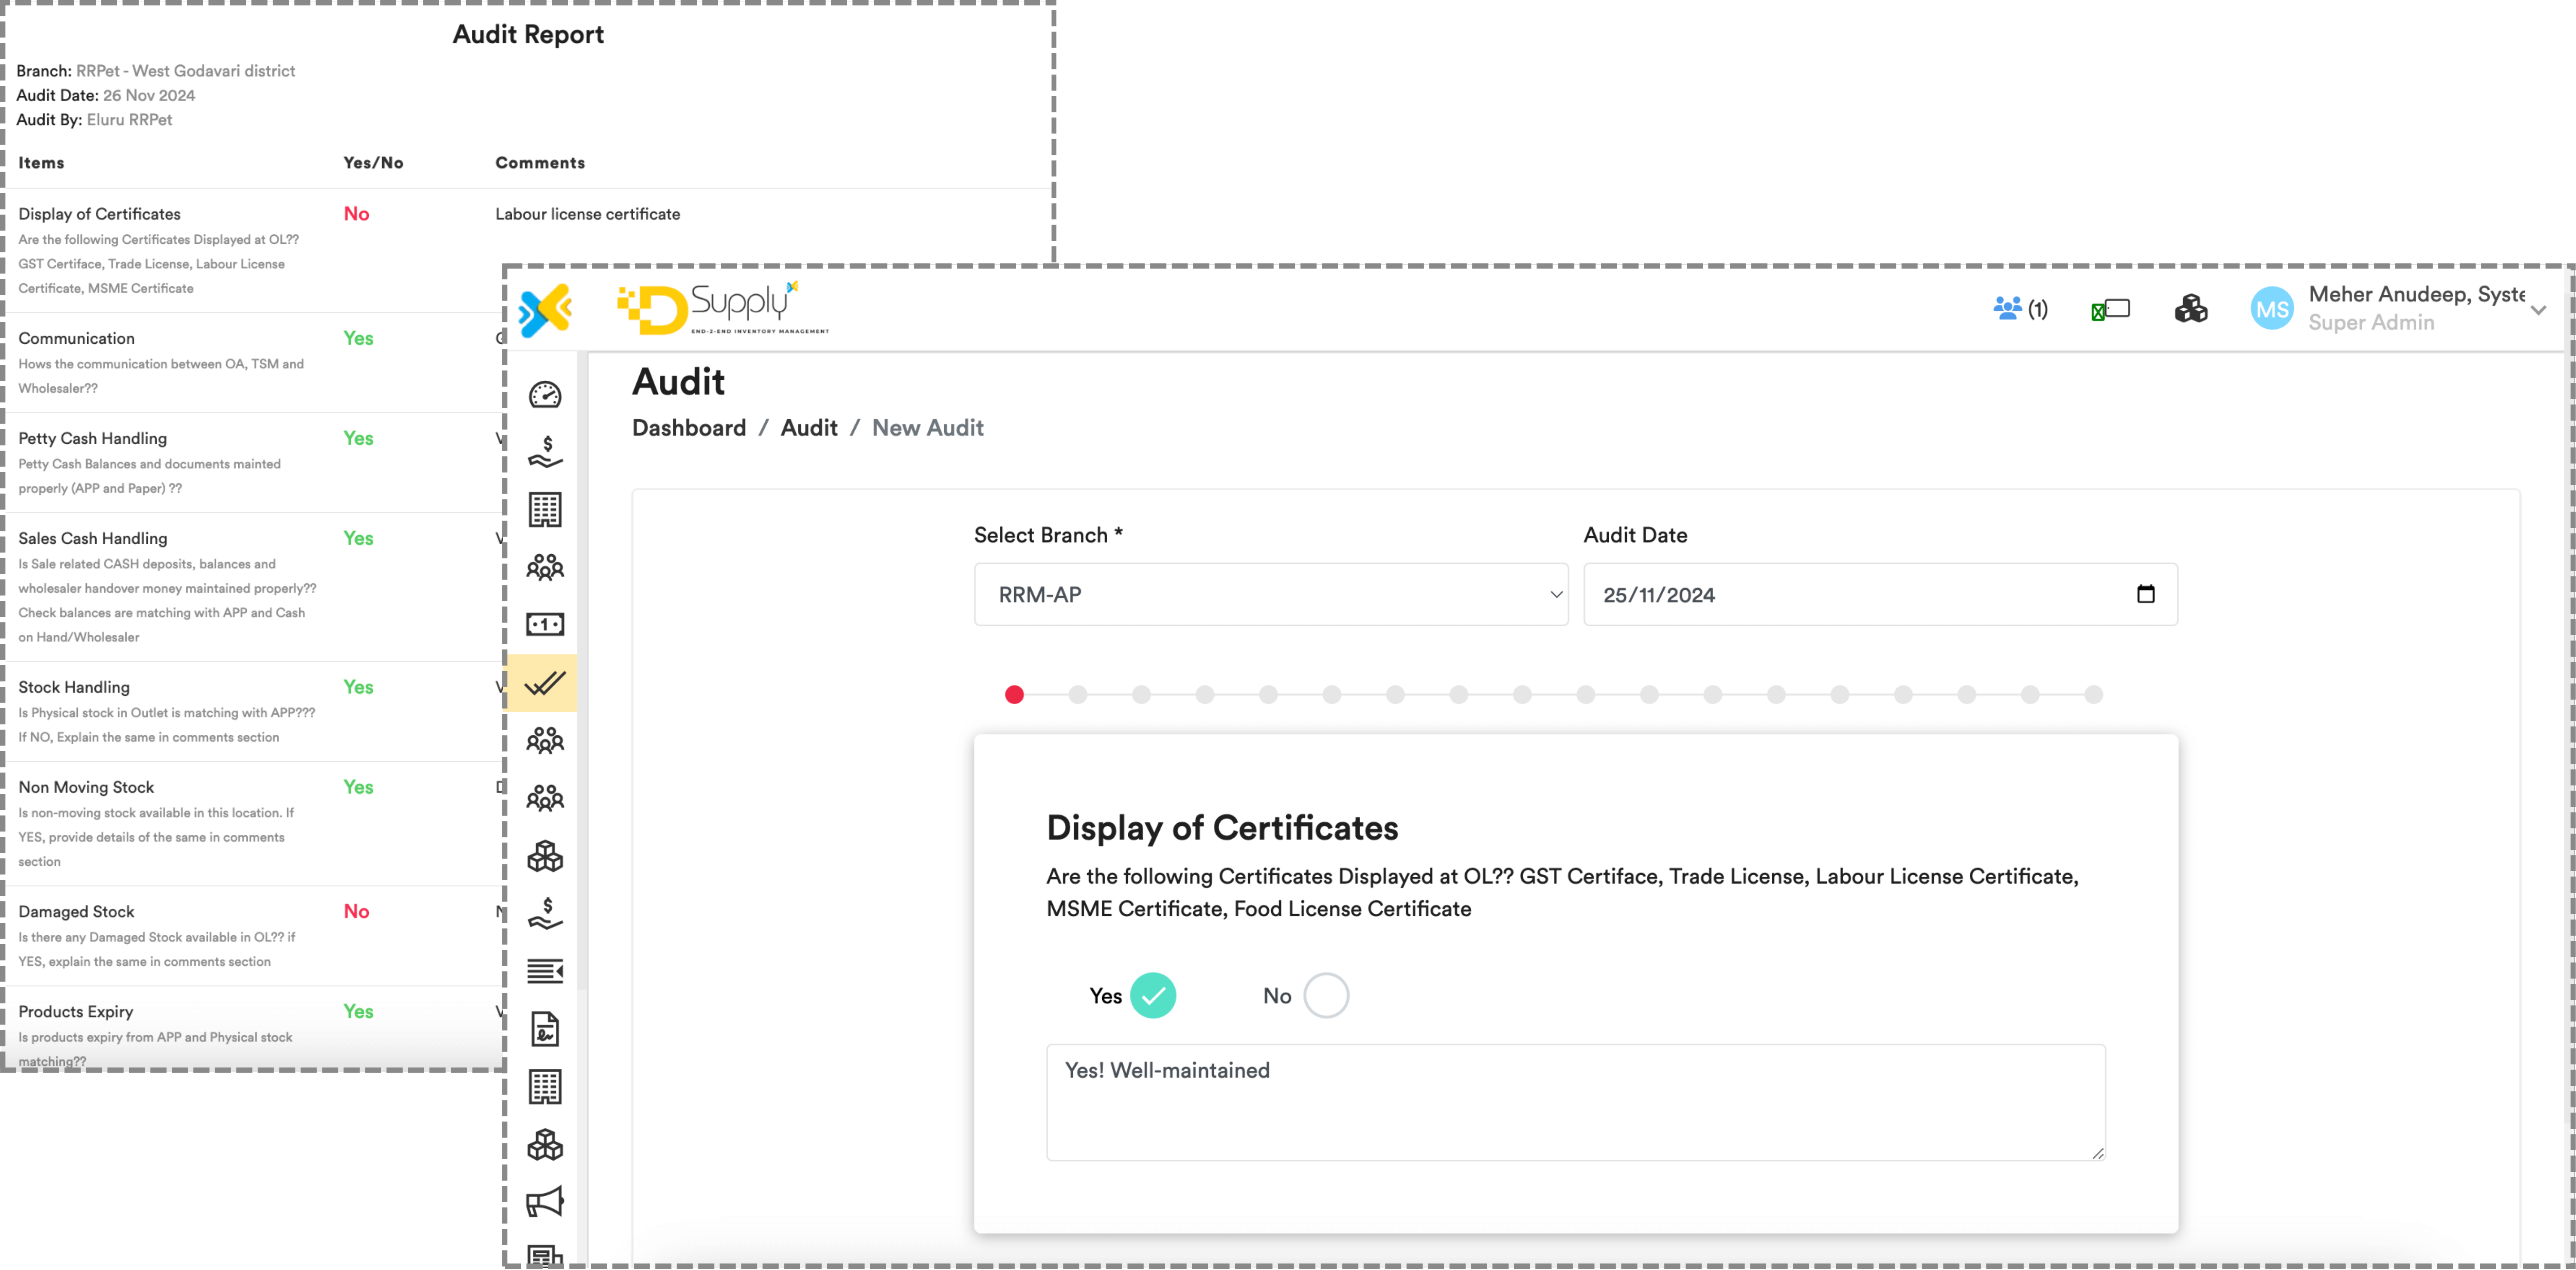Viewport: 2576px width, 1270px height.
Task: Open the megaphone announcements sidebar icon
Action: coord(545,1202)
